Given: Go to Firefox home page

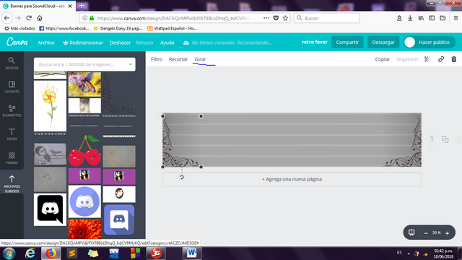Looking at the screenshot, I should click(40, 18).
